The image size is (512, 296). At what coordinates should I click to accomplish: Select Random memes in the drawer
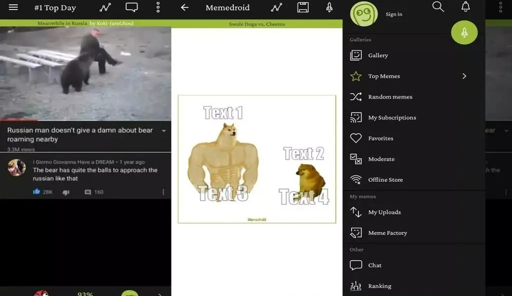390,97
